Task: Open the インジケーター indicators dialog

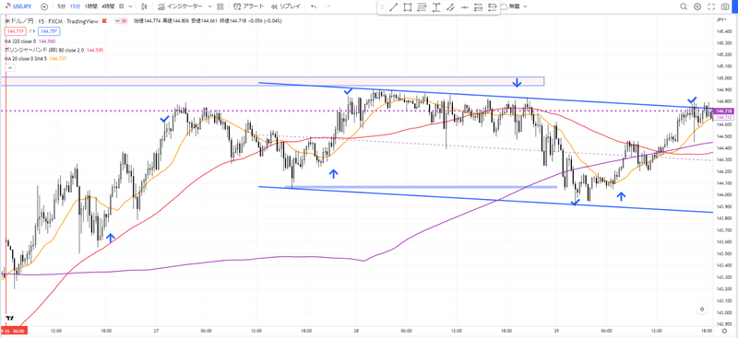Action: (x=180, y=6)
